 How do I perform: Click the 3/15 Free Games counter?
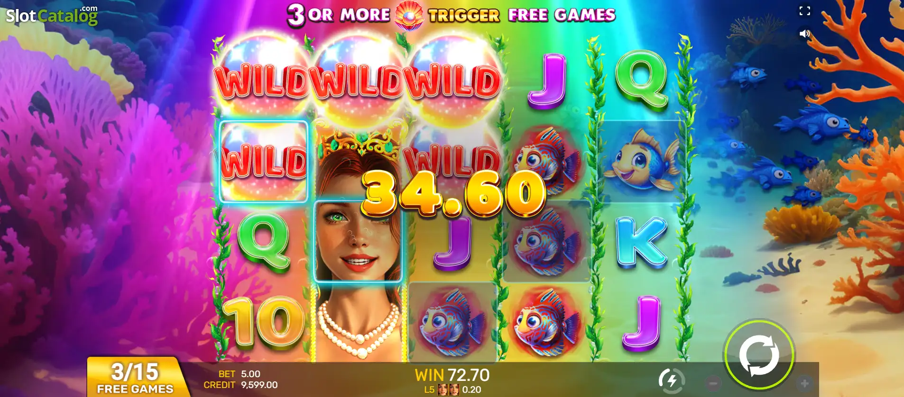(x=135, y=378)
